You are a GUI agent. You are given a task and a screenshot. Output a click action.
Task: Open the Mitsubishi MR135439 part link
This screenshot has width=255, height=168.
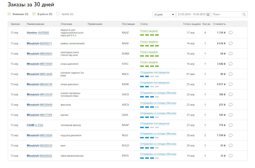point(40,94)
